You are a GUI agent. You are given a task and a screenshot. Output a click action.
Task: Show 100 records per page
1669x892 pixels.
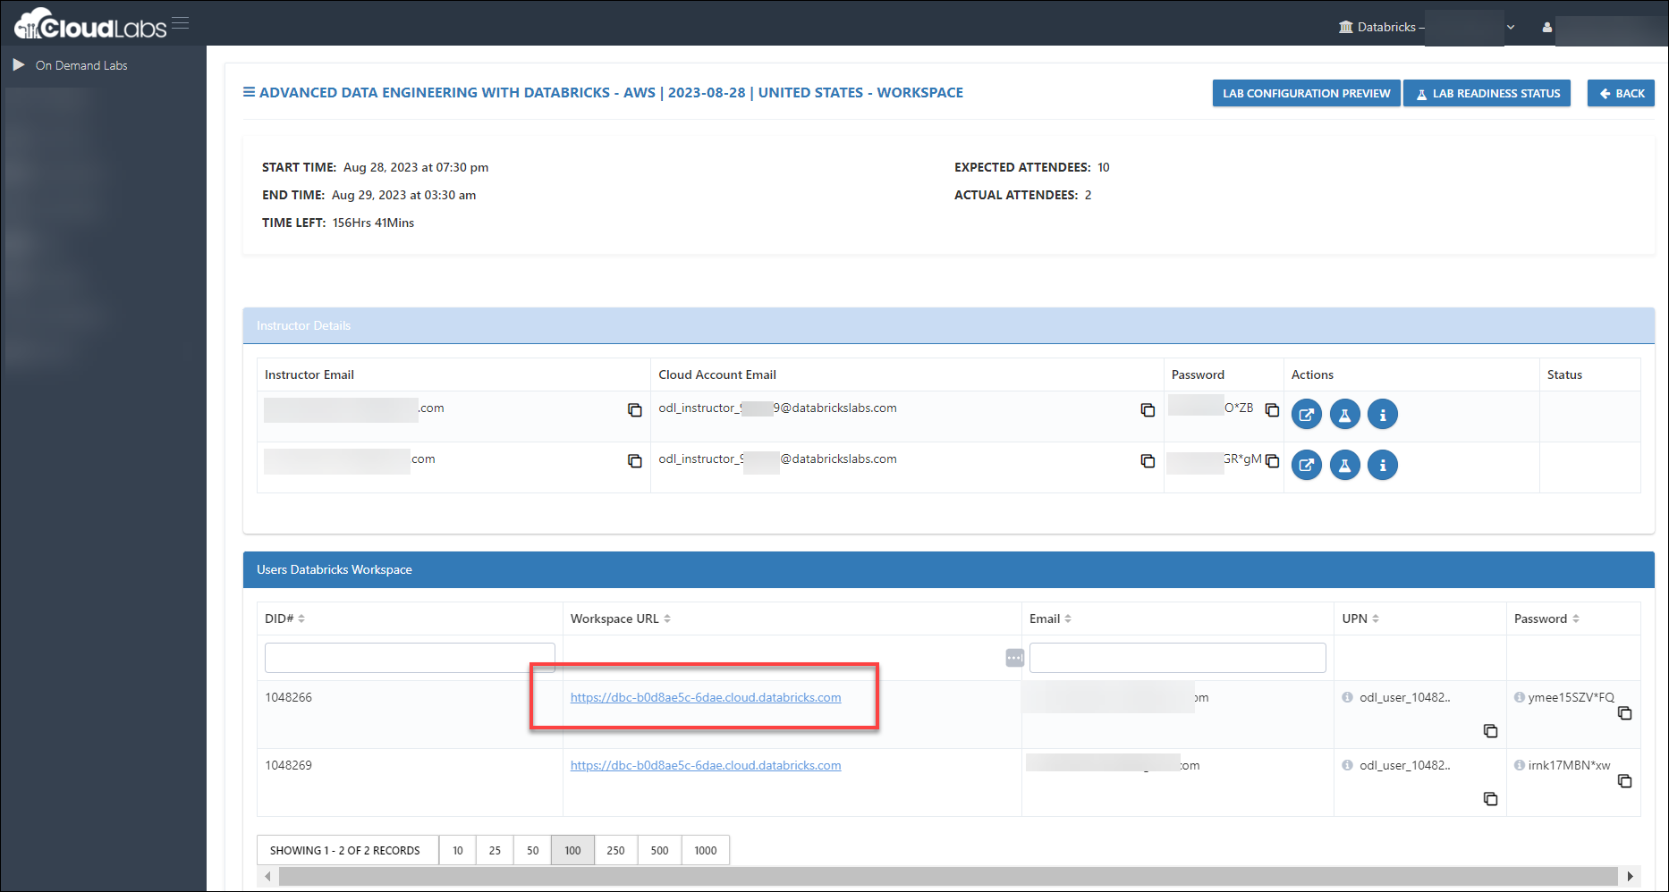(x=572, y=850)
